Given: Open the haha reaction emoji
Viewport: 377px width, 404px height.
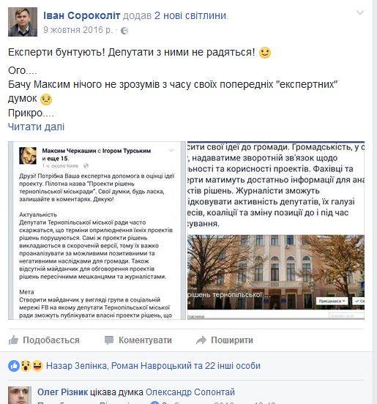Looking at the screenshot, I should 37,366.
